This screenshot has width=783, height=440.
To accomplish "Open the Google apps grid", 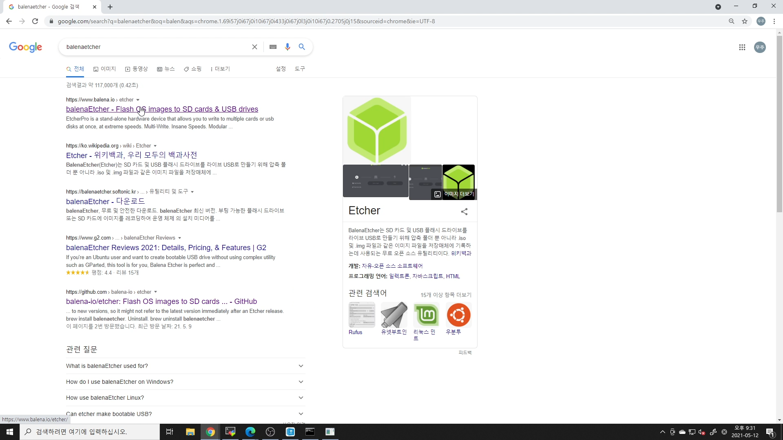I will (742, 47).
